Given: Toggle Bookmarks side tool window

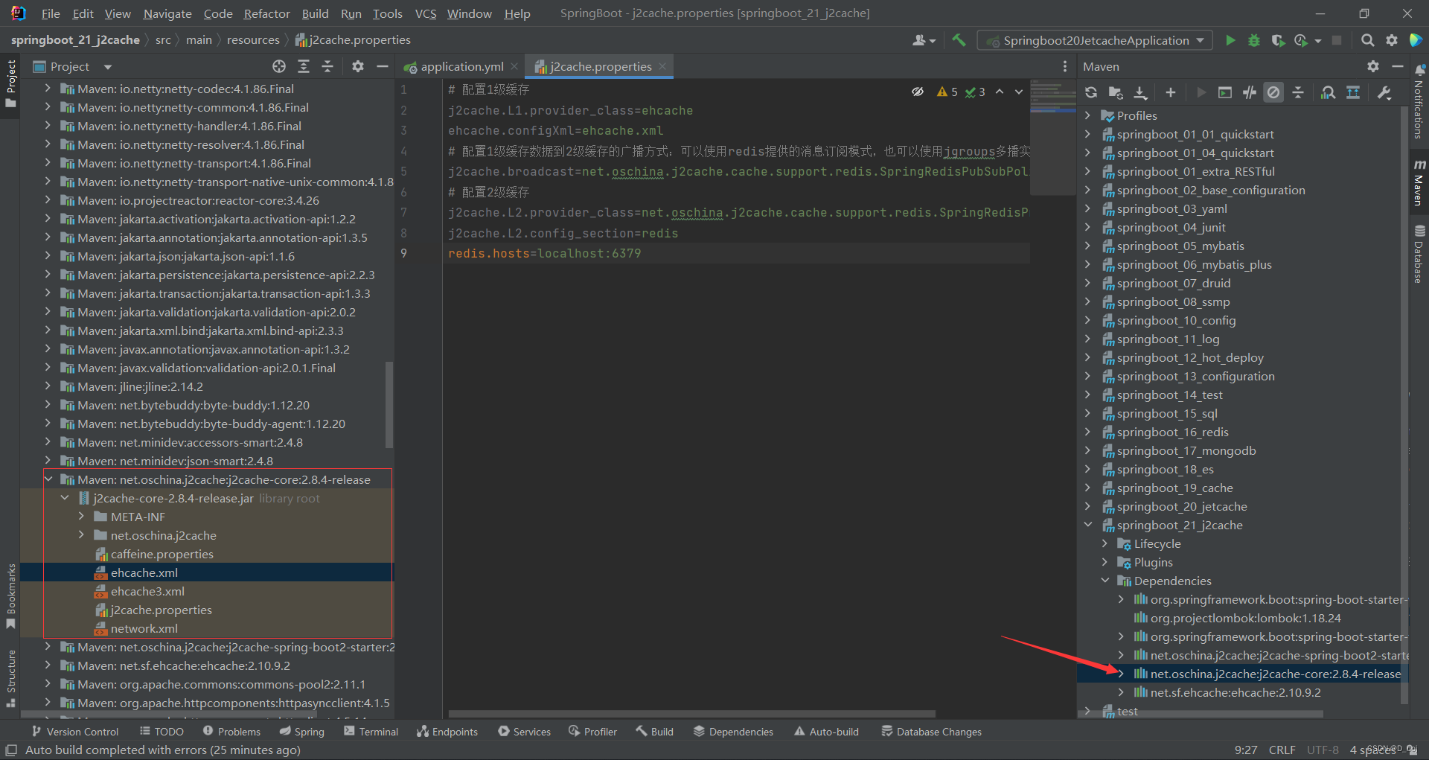Looking at the screenshot, I should [x=10, y=595].
